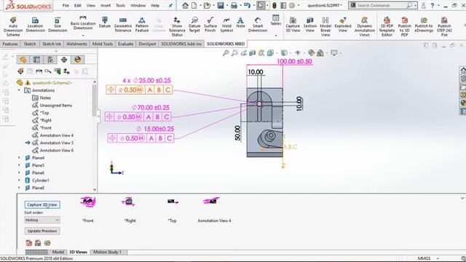
Task: Click the Zoom to Fit view icon
Action: point(226,53)
